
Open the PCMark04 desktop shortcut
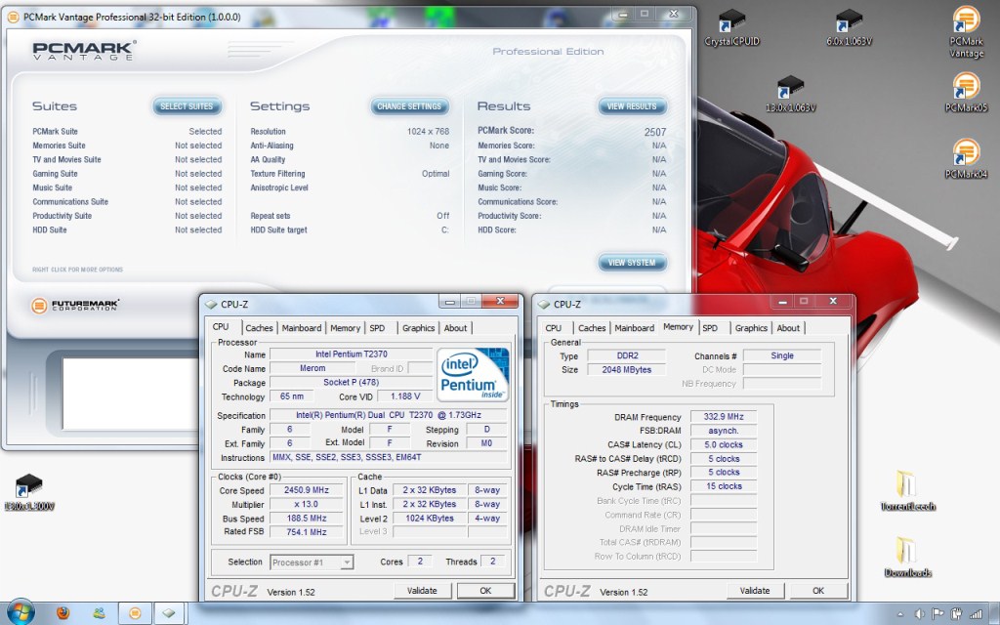tap(966, 159)
